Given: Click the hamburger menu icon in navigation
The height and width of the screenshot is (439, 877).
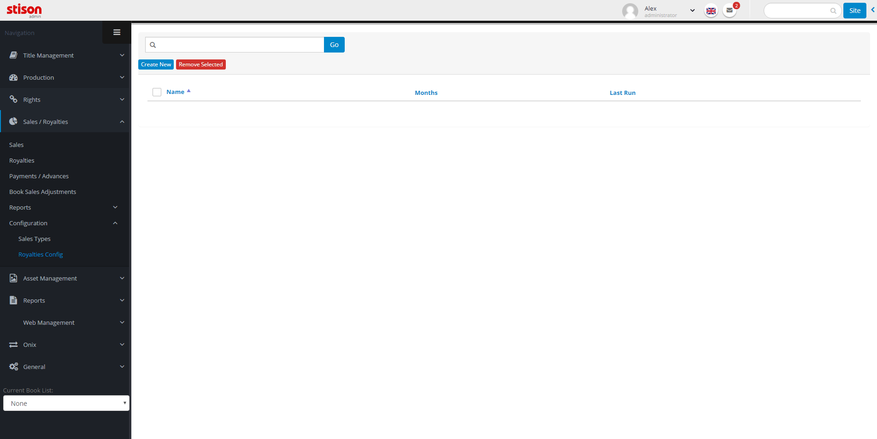Looking at the screenshot, I should pyautogui.click(x=117, y=32).
